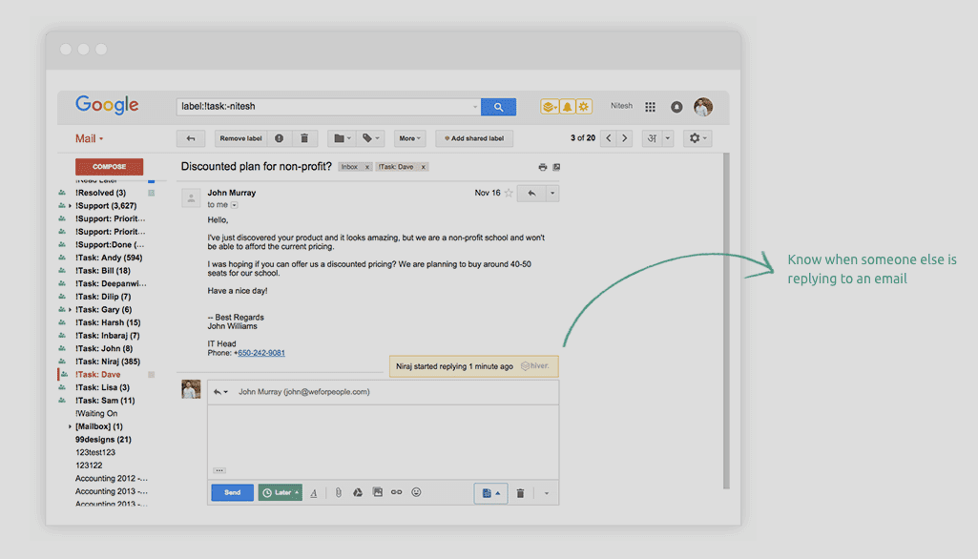This screenshot has height=559, width=978.
Task: Change the reply type arrow
Action: (x=220, y=392)
